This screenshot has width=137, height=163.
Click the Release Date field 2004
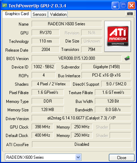pos(46,50)
